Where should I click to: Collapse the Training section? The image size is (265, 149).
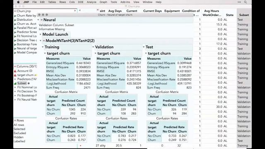43,47
